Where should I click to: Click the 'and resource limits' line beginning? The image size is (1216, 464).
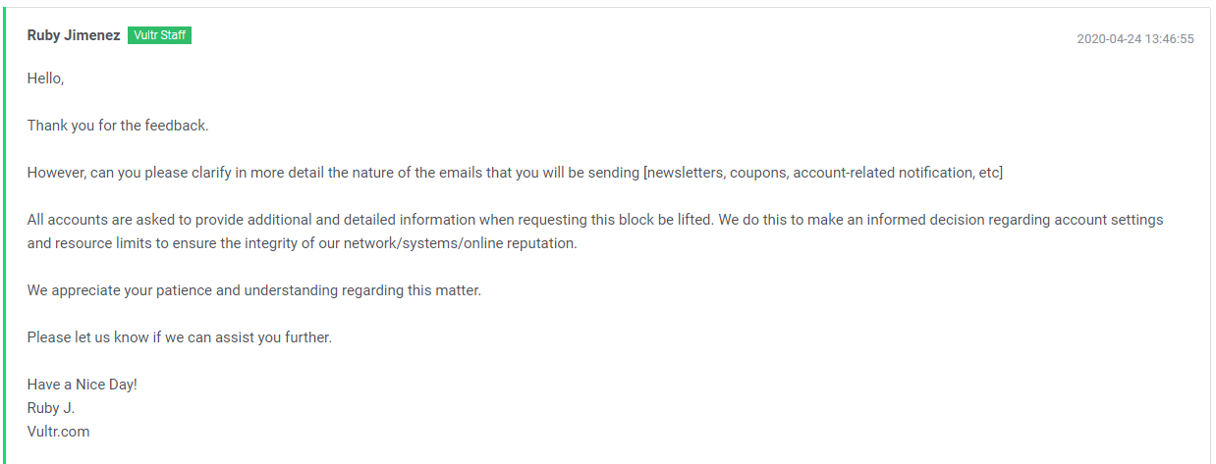90,243
